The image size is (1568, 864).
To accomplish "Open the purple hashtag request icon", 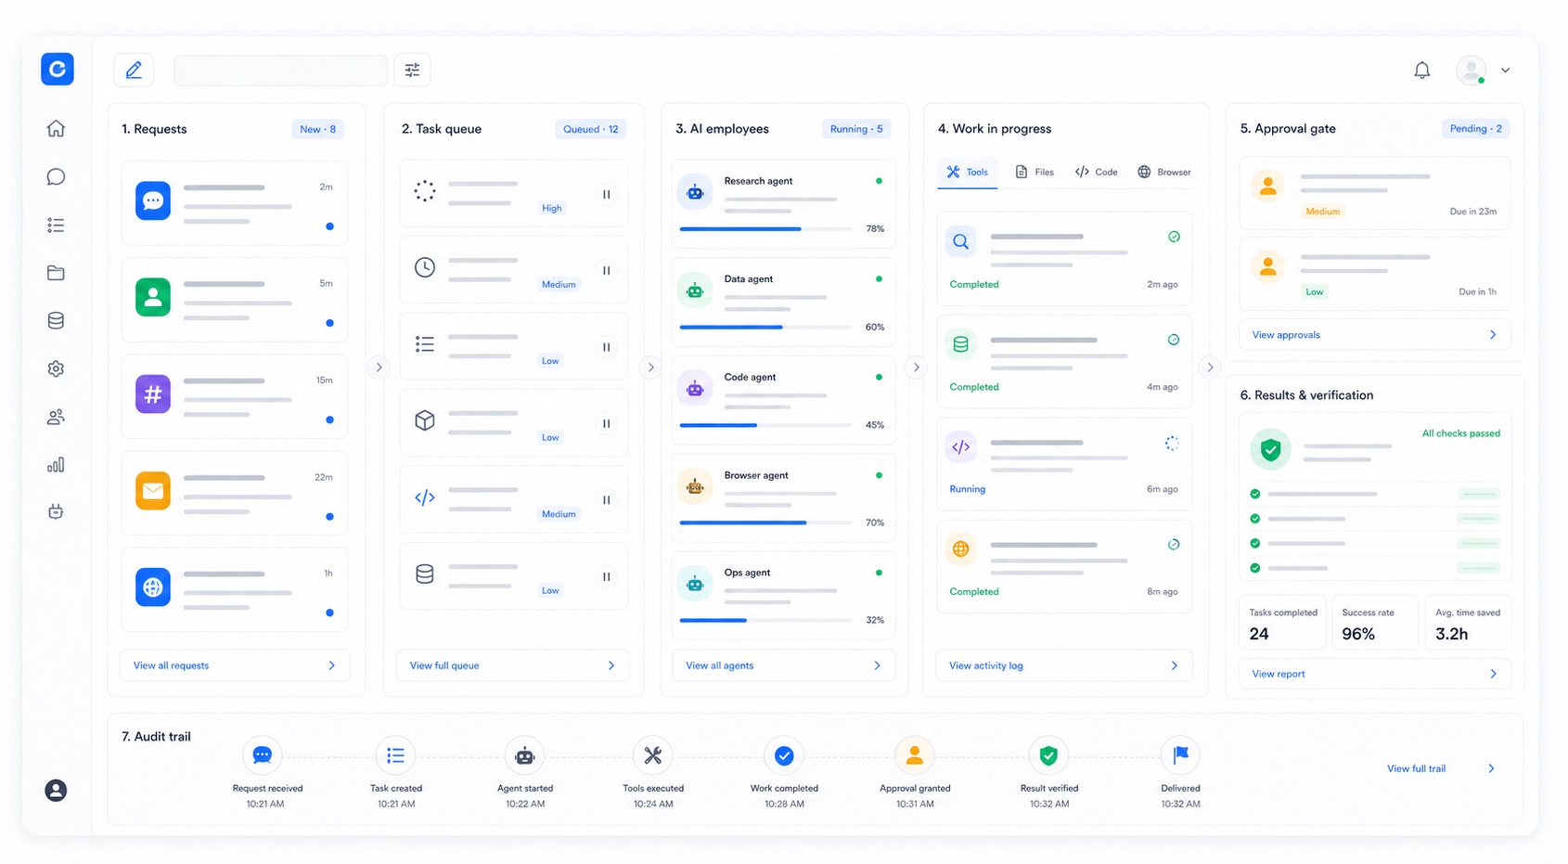I will point(153,393).
